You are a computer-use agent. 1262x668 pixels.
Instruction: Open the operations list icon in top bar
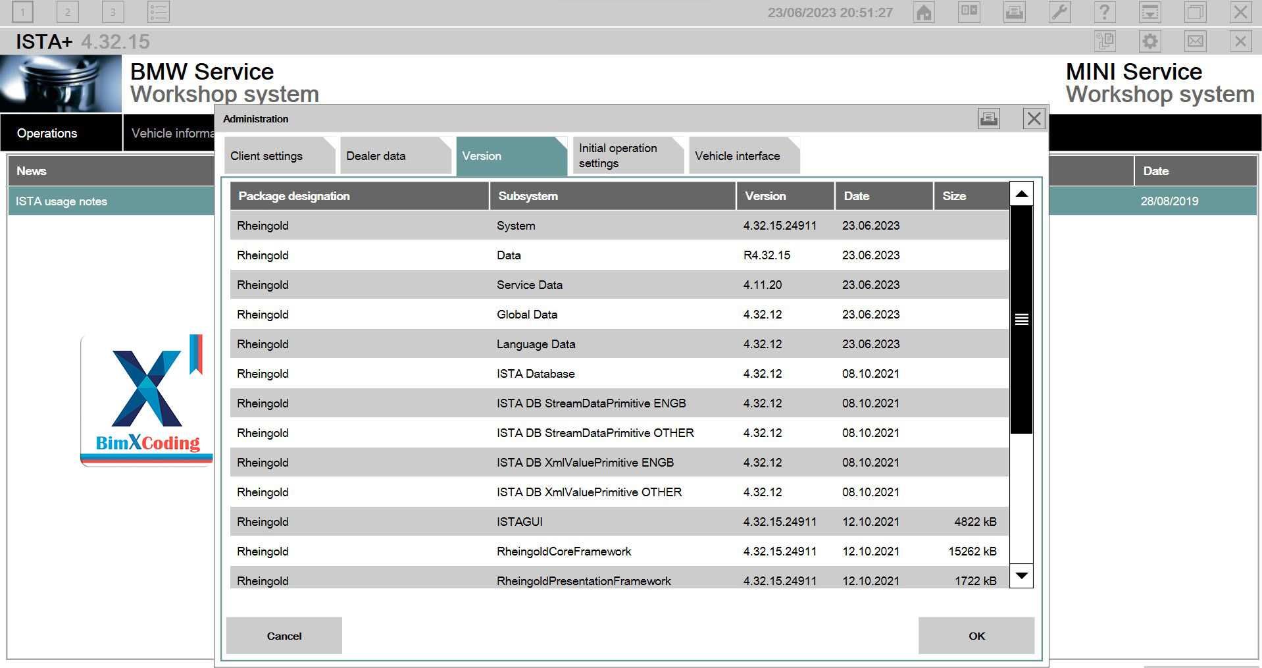click(159, 12)
